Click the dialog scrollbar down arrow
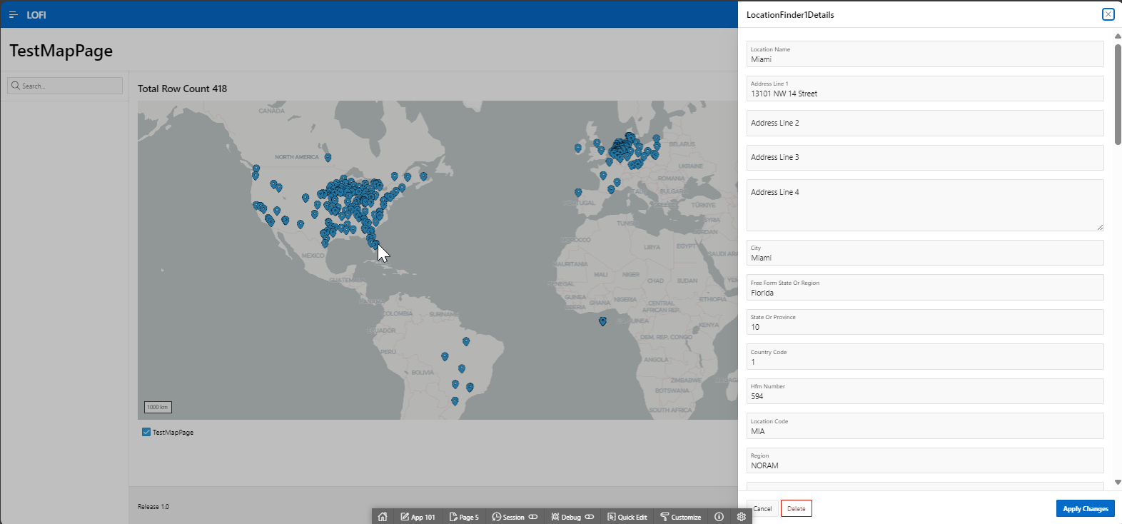This screenshot has width=1122, height=524. tap(1118, 483)
